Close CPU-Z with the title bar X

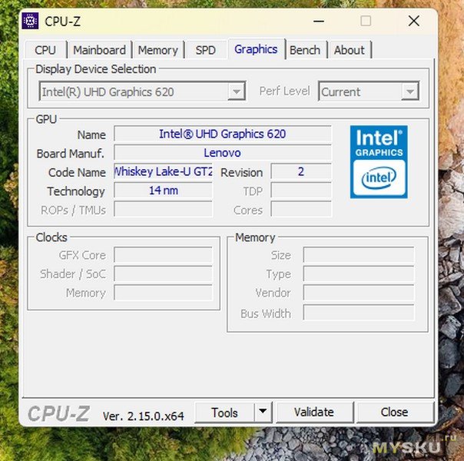[x=414, y=21]
